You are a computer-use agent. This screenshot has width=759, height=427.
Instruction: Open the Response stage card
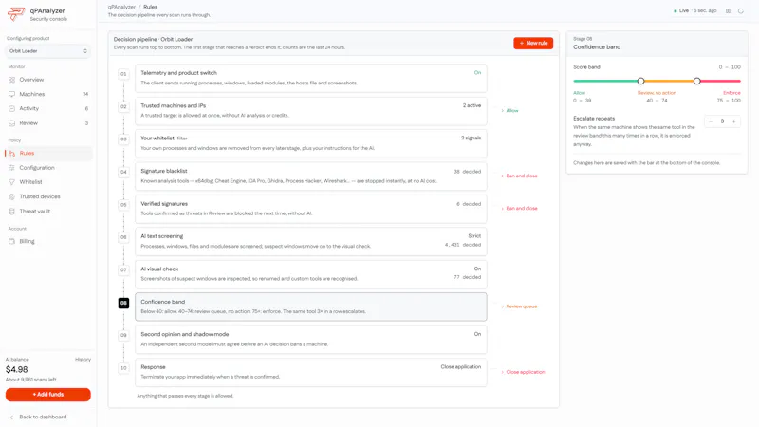point(311,372)
